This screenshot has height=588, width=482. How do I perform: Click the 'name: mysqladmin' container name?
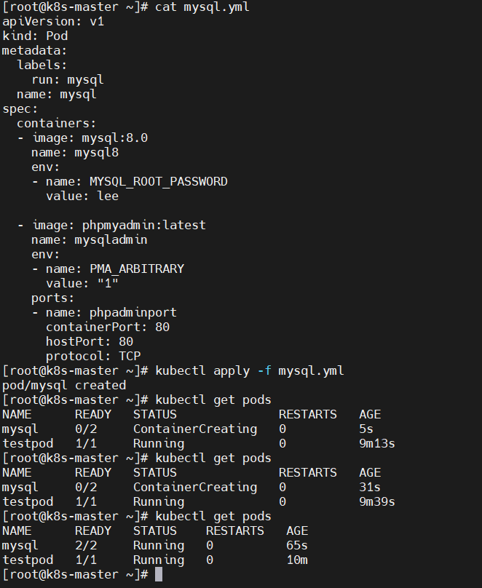click(x=90, y=240)
